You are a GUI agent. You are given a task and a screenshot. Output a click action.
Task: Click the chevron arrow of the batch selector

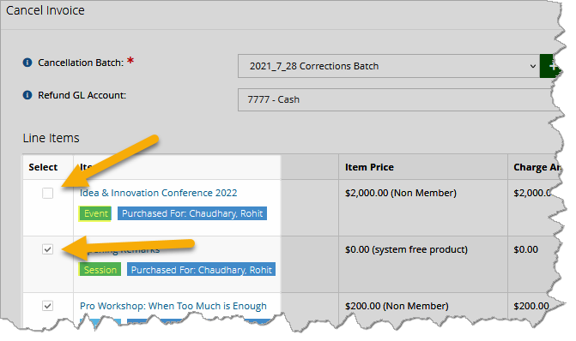(x=533, y=66)
